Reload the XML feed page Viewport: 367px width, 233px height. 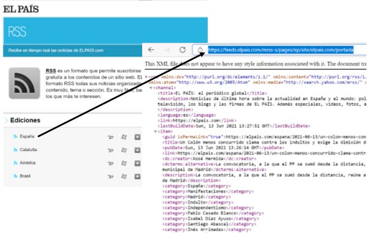click(x=183, y=50)
